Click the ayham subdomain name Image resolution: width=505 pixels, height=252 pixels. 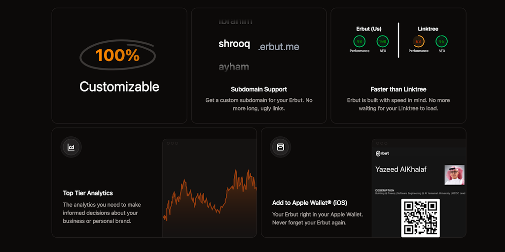(234, 67)
